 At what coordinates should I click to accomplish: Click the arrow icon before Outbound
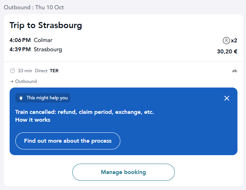(x=12, y=81)
